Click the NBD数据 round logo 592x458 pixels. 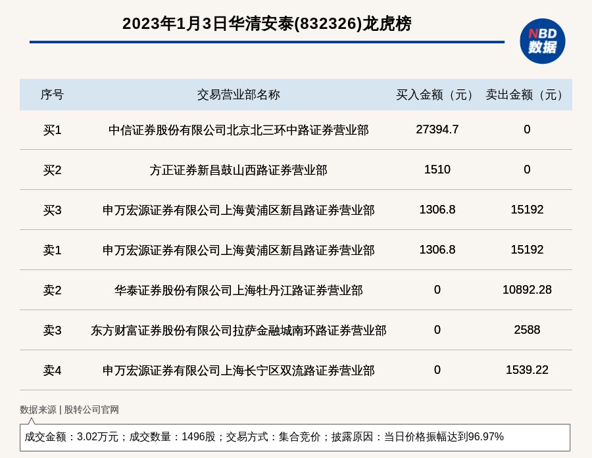pyautogui.click(x=542, y=41)
